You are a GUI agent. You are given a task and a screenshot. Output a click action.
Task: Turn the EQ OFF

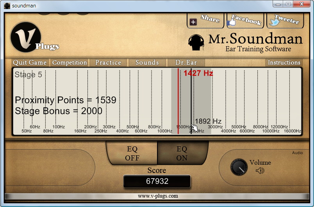[x=132, y=153]
